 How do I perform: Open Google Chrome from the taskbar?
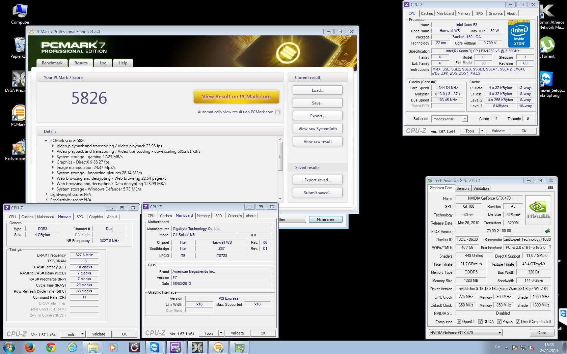[51, 347]
